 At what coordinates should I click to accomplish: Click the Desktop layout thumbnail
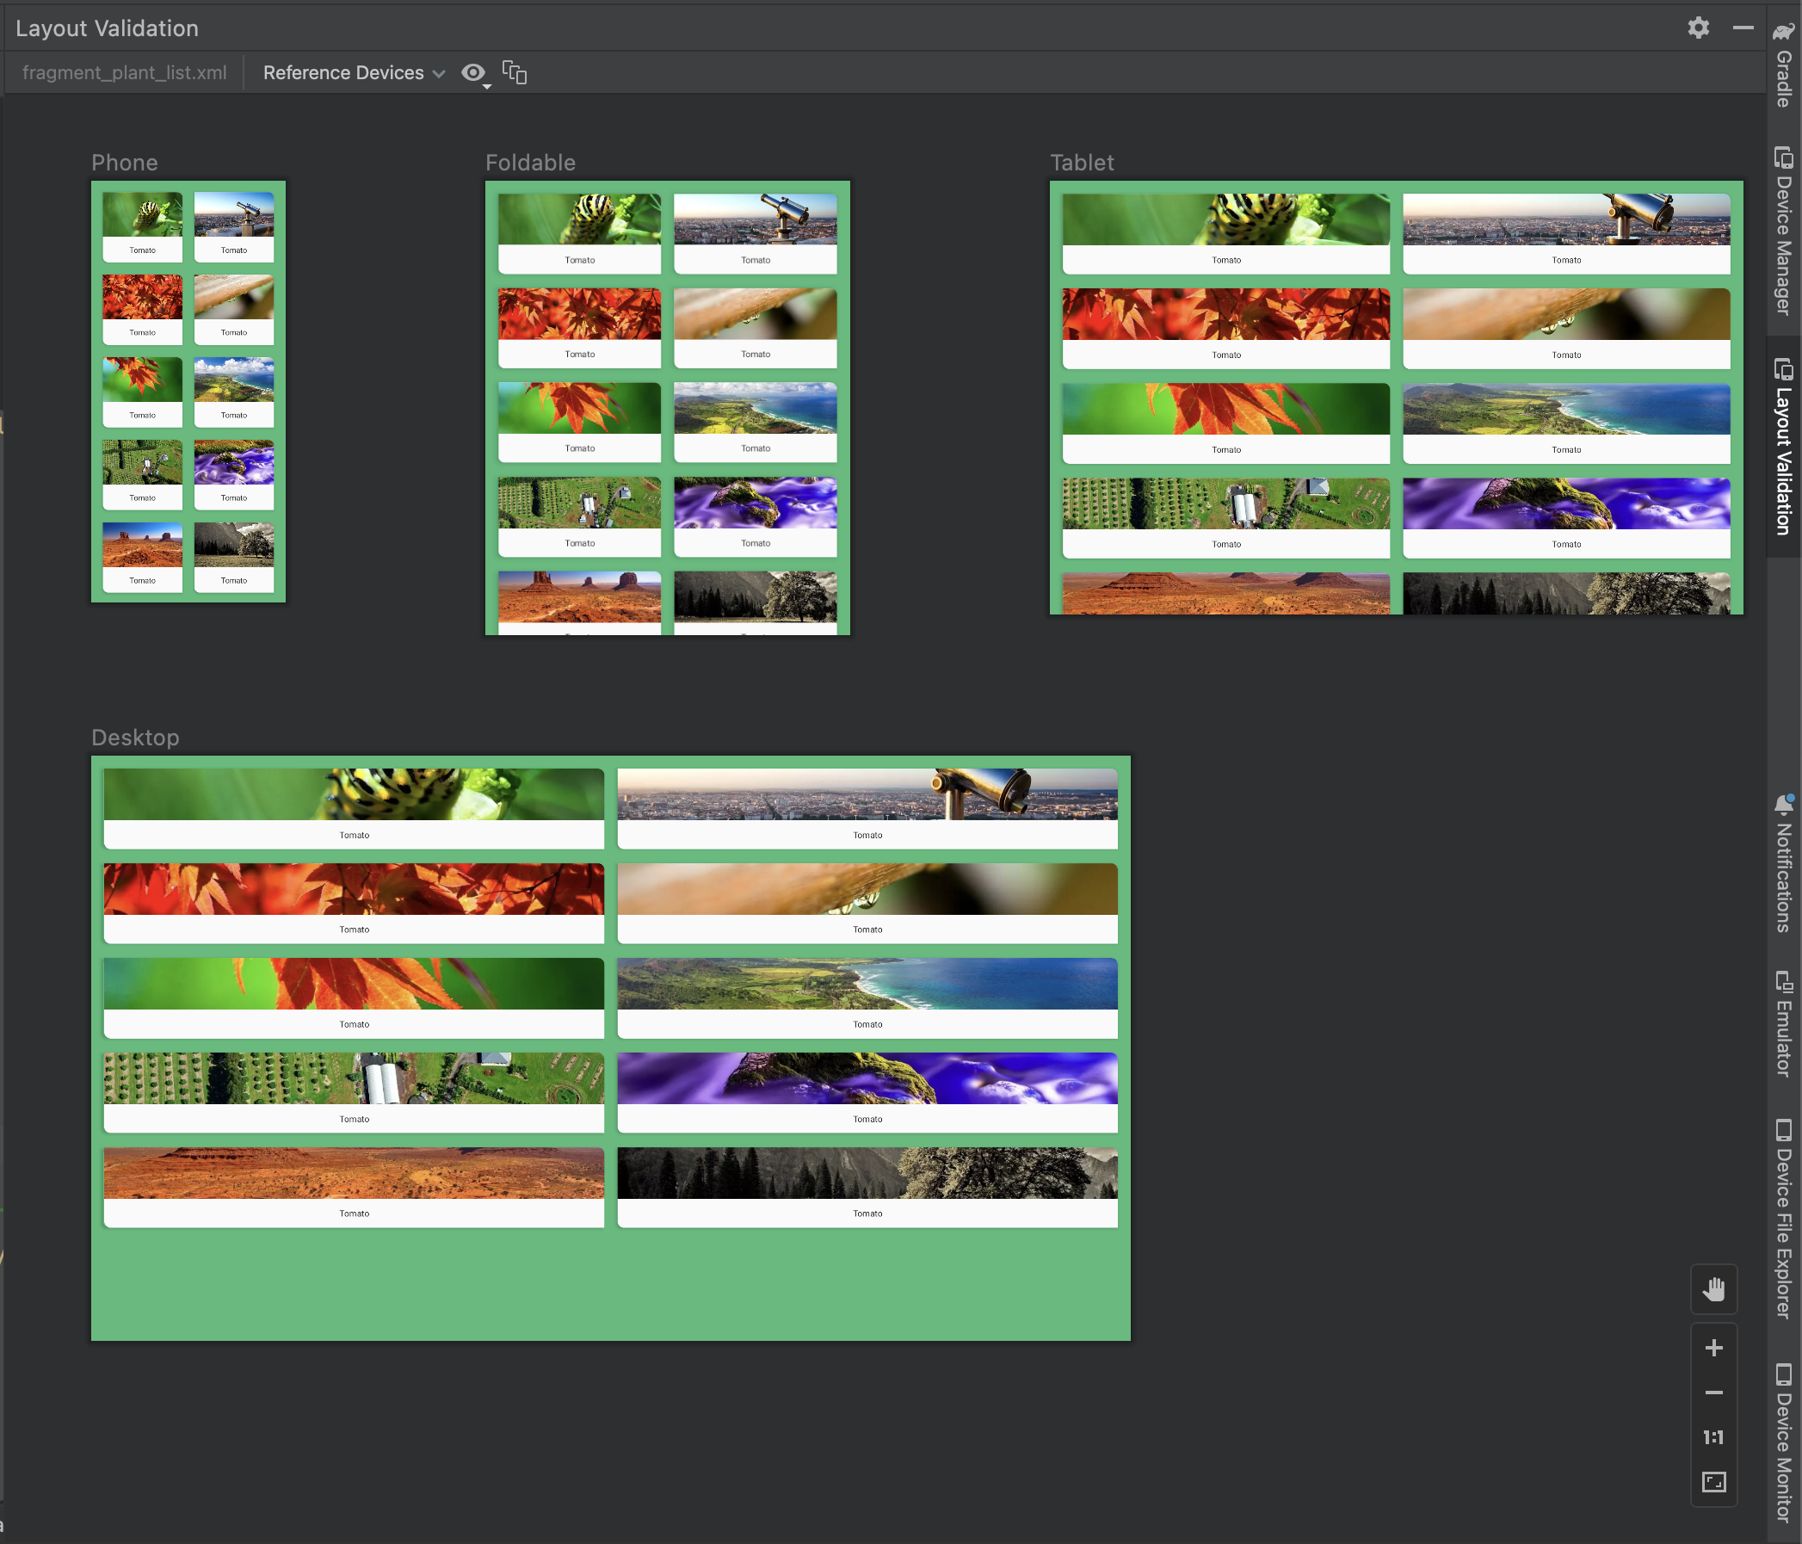[611, 1043]
